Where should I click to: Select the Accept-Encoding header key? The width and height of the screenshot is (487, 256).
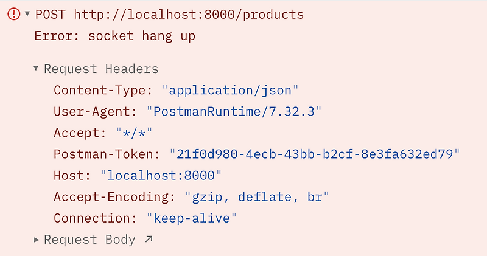[x=114, y=197]
